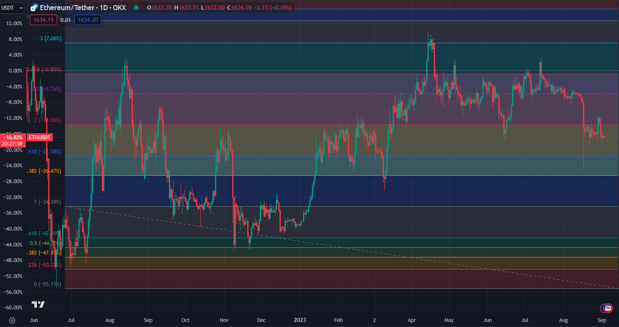Click the 2023 label on time axis

(300, 320)
